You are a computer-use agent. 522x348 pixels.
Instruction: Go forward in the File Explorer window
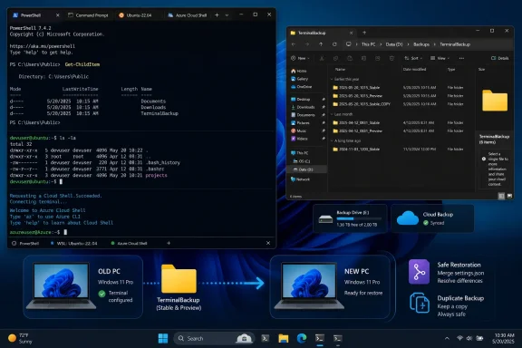[x=307, y=44]
